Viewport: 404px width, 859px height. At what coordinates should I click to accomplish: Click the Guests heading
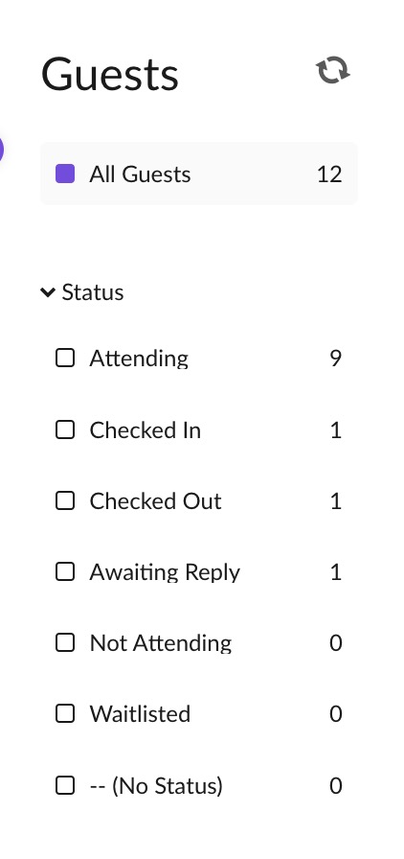click(x=110, y=75)
